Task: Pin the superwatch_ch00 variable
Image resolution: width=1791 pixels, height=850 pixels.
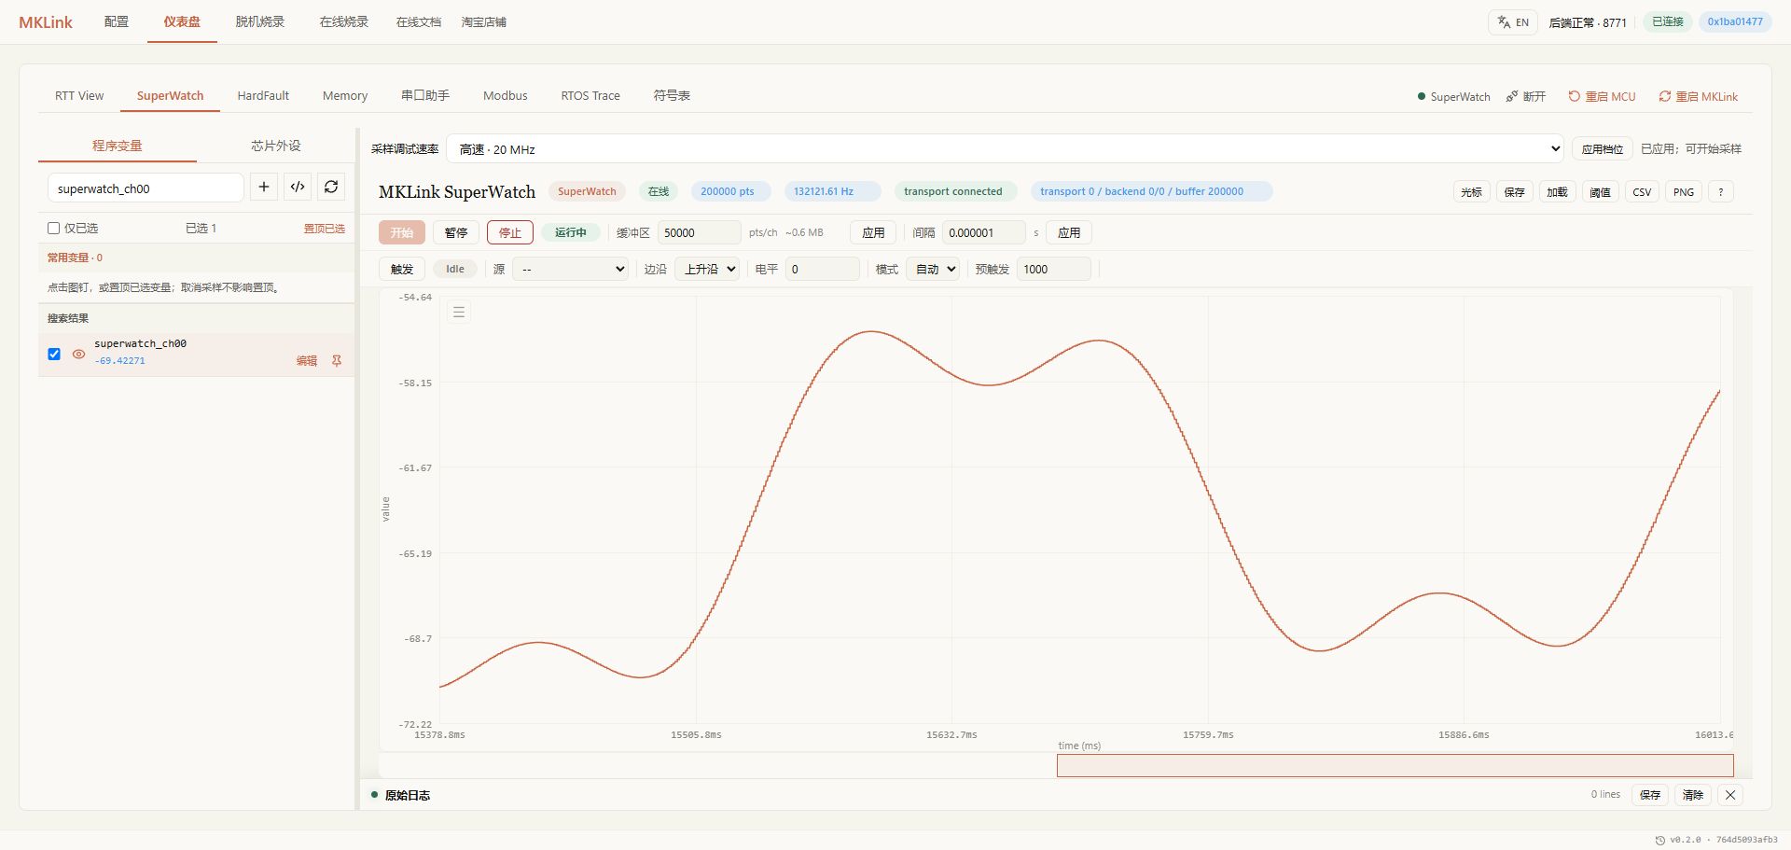Action: point(337,361)
